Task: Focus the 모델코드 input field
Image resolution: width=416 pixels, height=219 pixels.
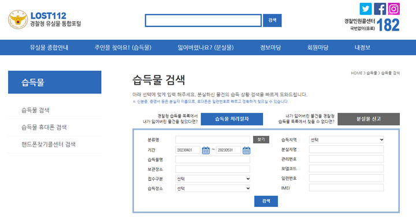Action: click(346, 168)
